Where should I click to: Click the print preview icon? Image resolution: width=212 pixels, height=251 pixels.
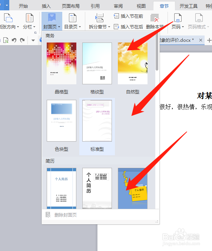point(6,40)
